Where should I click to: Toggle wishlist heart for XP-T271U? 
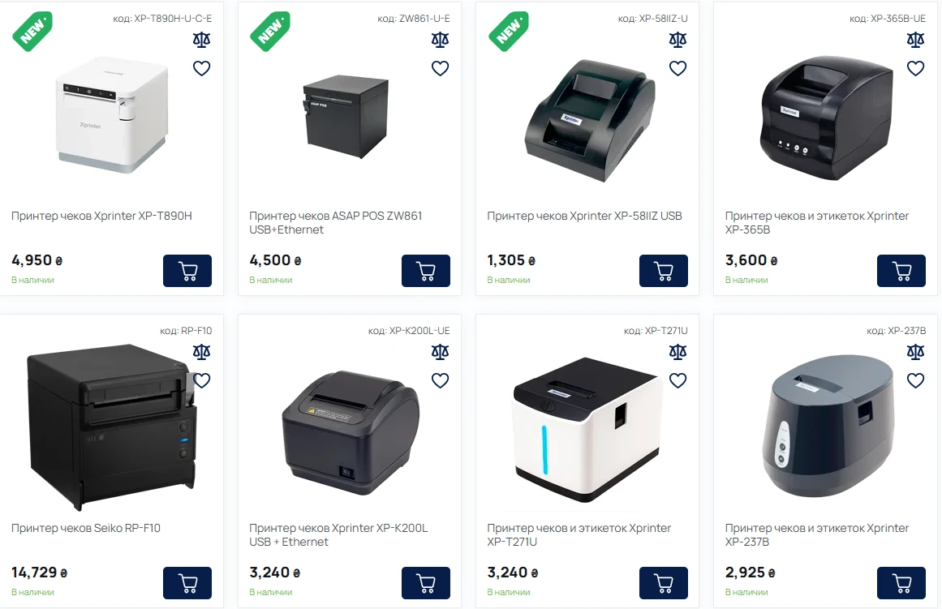(x=677, y=381)
